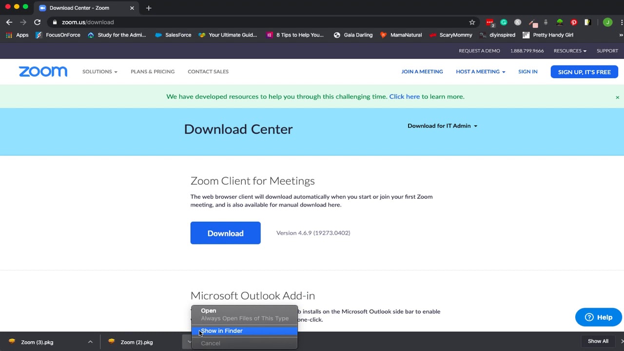The height and width of the screenshot is (351, 624).
Task: Click Sign Up, It's Free button
Action: coord(585,72)
